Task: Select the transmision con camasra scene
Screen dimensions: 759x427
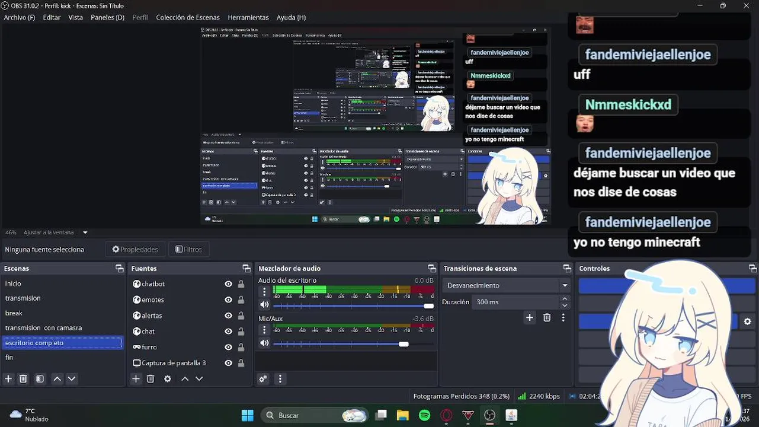Action: [62, 328]
